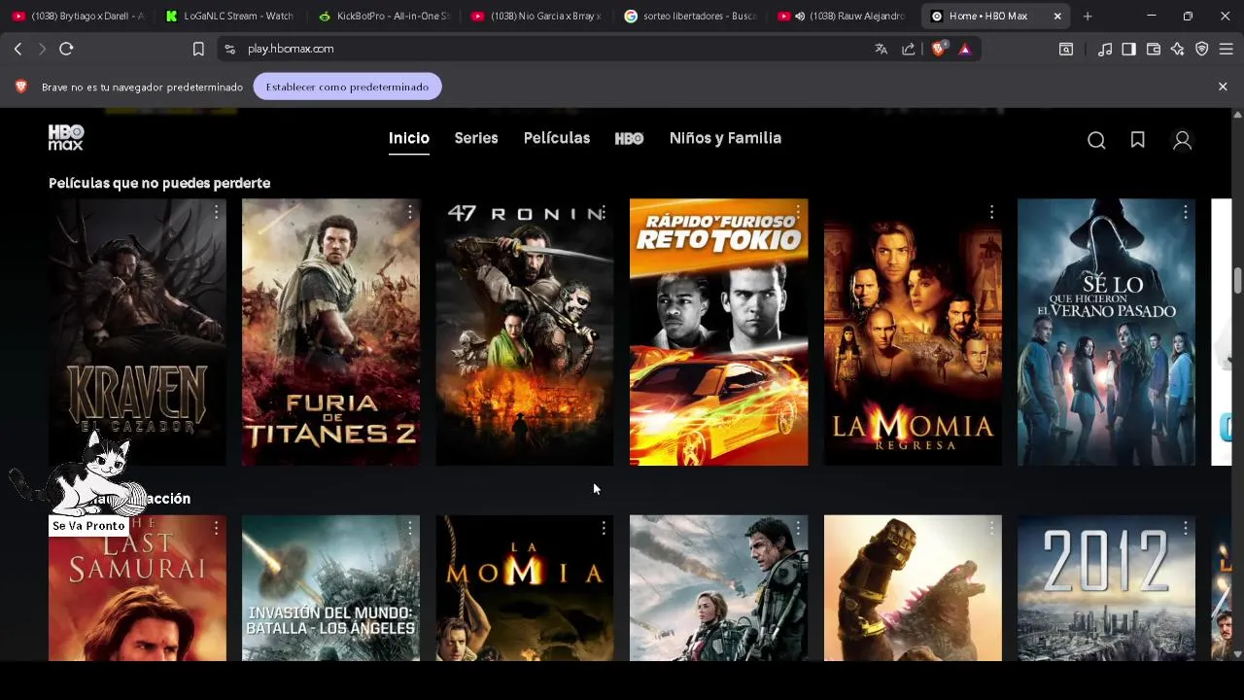
Task: Open options menu on 2012 poster
Action: pos(1185,528)
